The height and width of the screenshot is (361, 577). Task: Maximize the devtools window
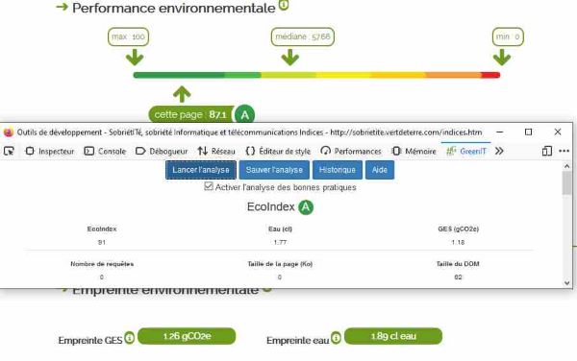pos(528,132)
